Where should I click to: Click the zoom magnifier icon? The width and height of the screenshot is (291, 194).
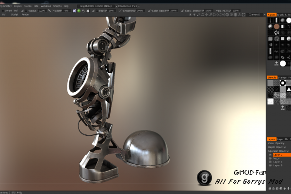pyautogui.click(x=211, y=15)
